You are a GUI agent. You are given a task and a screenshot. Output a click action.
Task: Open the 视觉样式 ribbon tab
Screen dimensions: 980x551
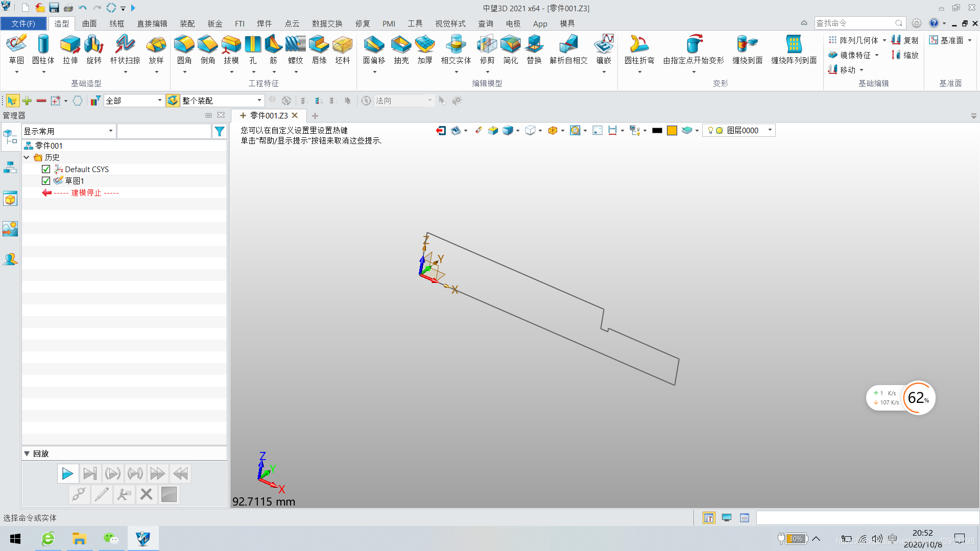coord(450,23)
